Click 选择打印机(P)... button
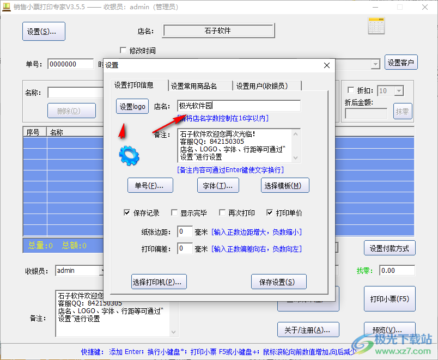The width and height of the screenshot is (438, 360). pyautogui.click(x=159, y=282)
